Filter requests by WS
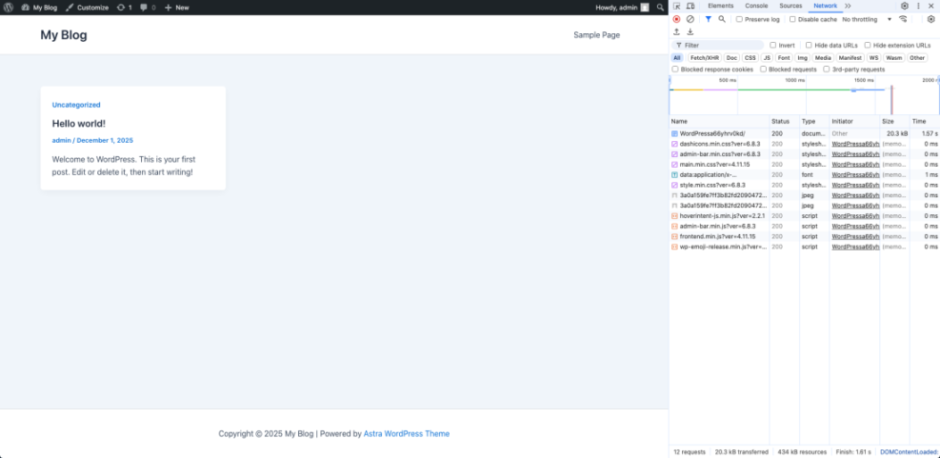This screenshot has height=458, width=940. point(873,57)
